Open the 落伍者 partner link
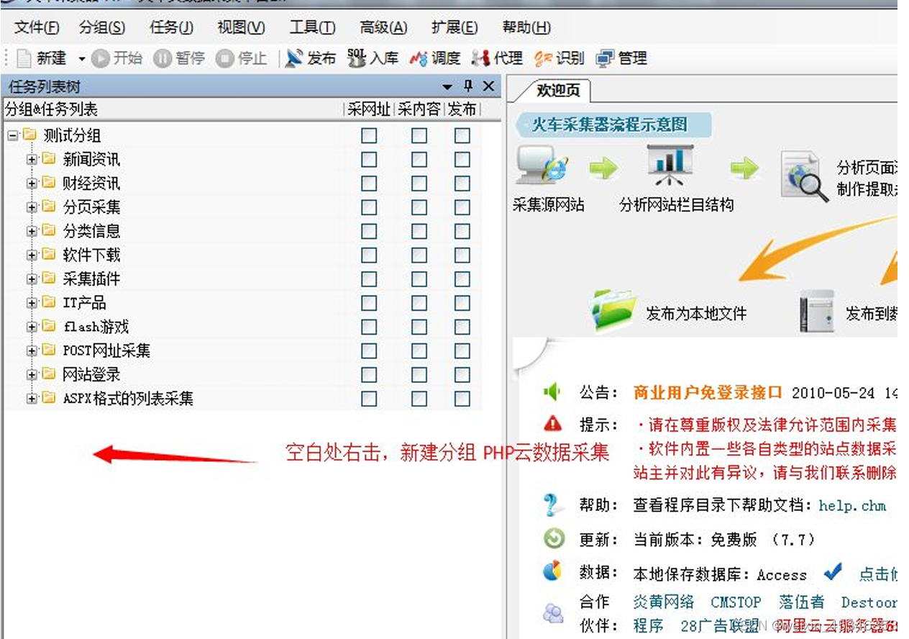This screenshot has width=909, height=639. click(802, 602)
